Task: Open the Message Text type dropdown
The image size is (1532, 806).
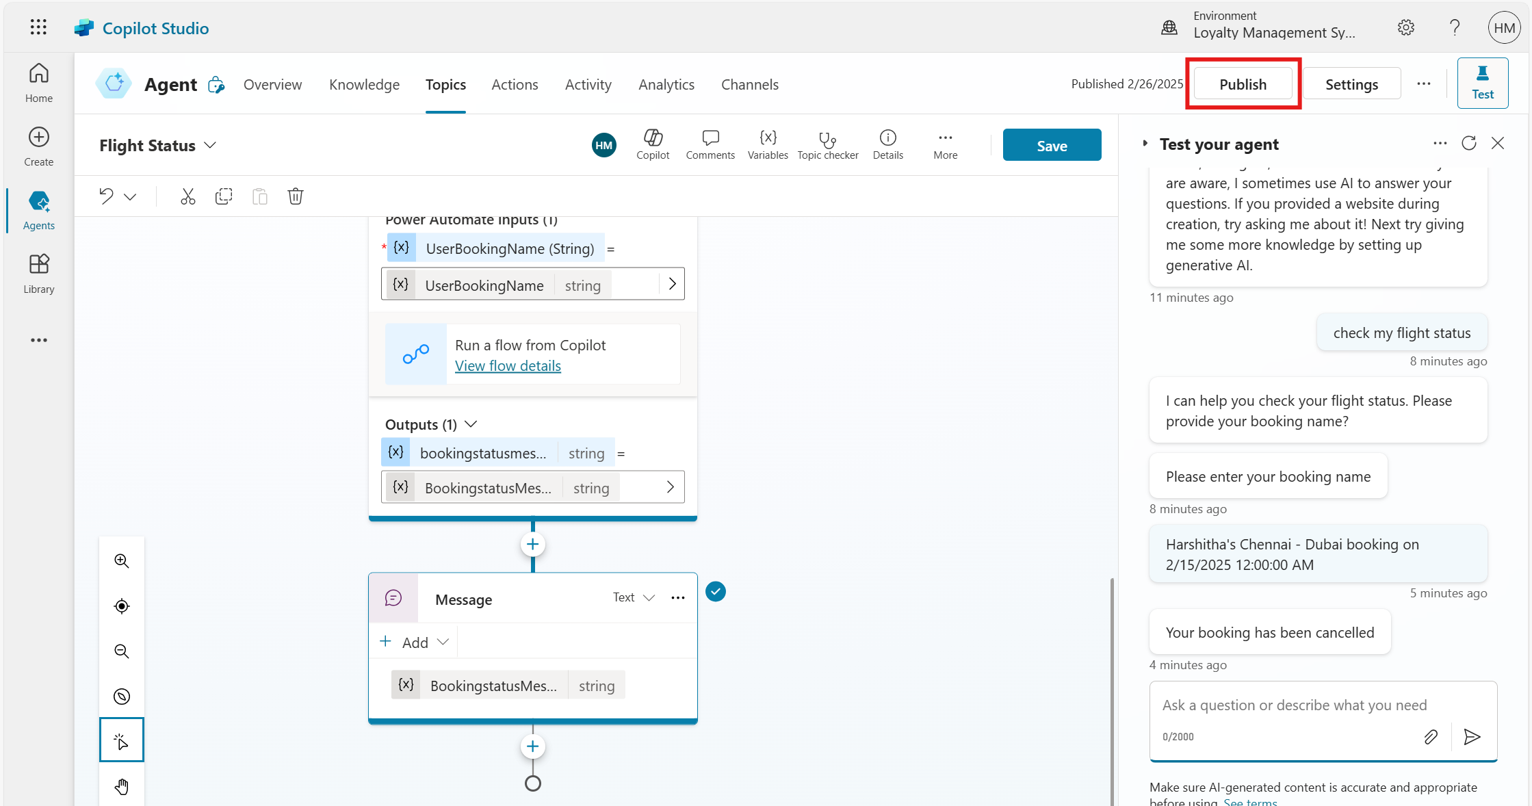Action: click(x=634, y=597)
